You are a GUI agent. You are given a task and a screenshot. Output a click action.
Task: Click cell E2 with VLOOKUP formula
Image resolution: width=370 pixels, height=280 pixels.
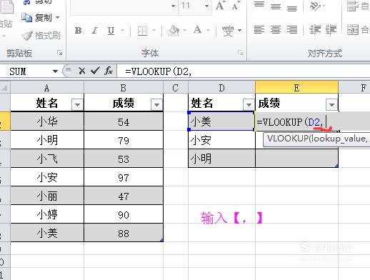pyautogui.click(x=296, y=121)
